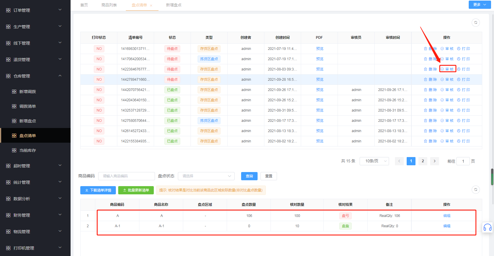Image resolution: width=494 pixels, height=256 pixels.
Task: Expand 数据分析 menu chevron
Action: pos(60,198)
